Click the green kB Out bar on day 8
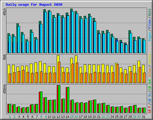The image size is (153, 120). pos(41,102)
